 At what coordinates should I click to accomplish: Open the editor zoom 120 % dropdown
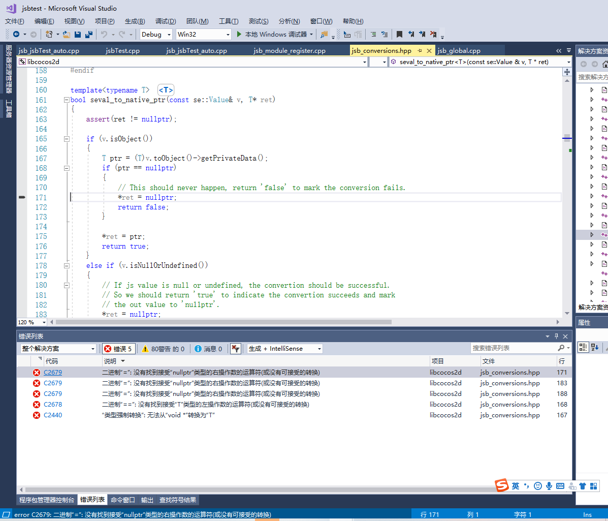[32, 322]
